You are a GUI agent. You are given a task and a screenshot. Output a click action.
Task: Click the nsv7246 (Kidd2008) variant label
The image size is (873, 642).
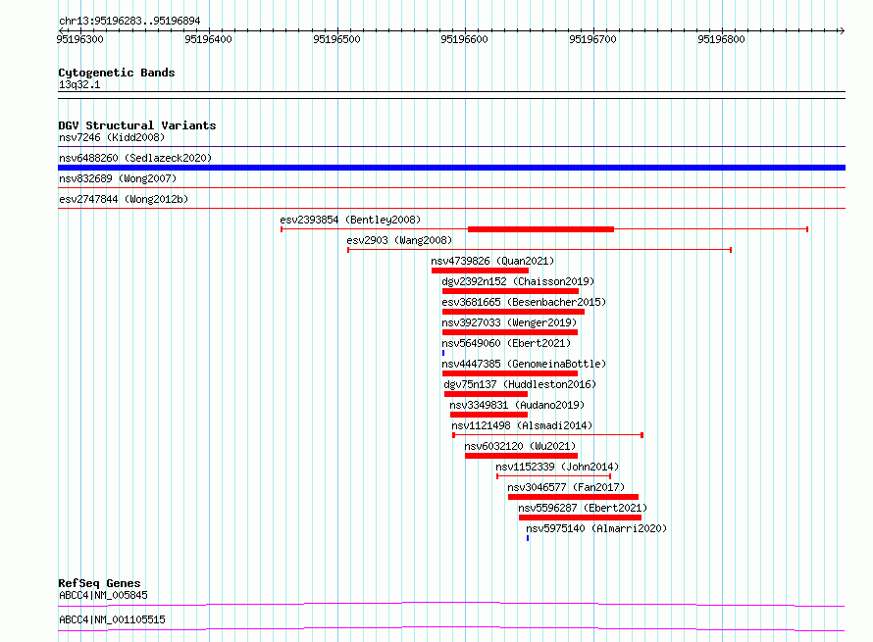tap(112, 137)
